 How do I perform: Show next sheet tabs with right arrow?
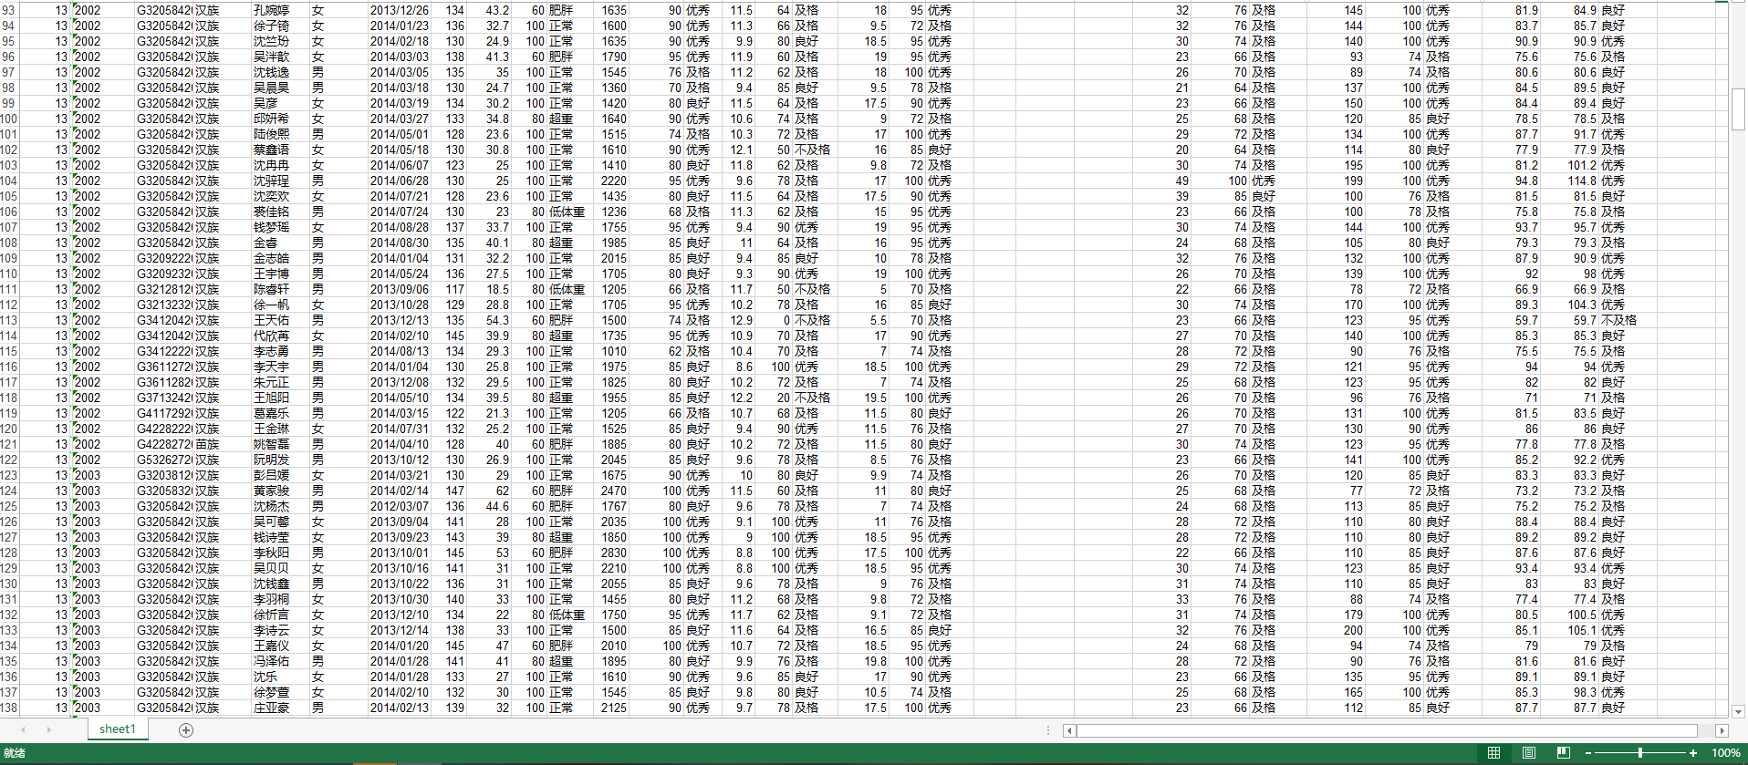click(48, 729)
